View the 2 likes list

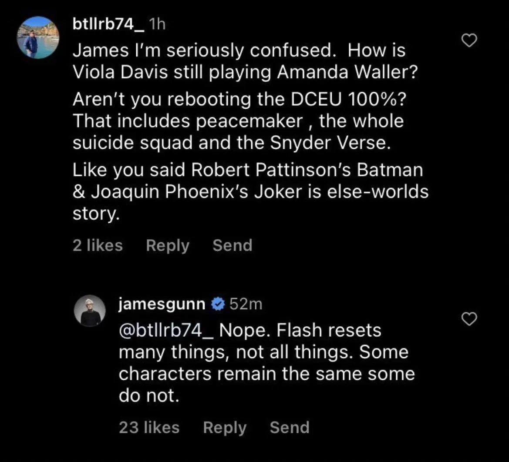pos(98,246)
